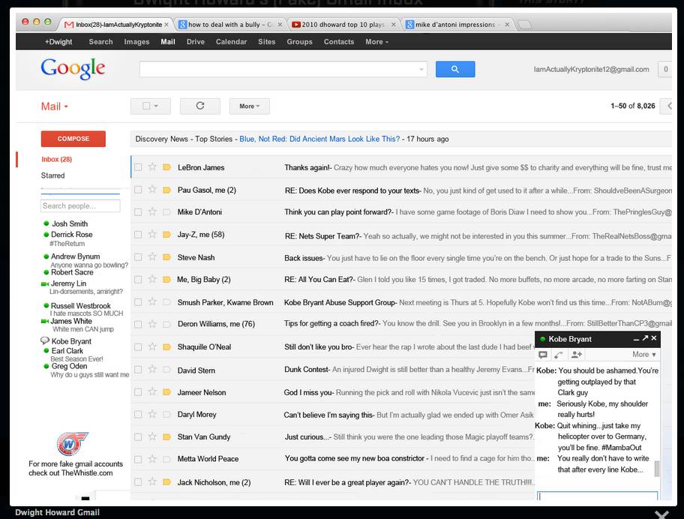
Task: Open new browser tab button
Action: (x=525, y=25)
